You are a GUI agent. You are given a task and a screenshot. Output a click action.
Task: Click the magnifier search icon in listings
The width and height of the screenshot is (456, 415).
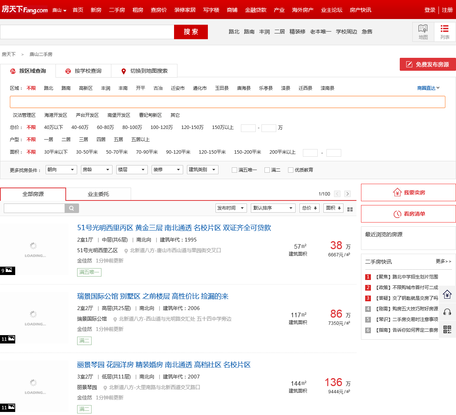coord(72,208)
